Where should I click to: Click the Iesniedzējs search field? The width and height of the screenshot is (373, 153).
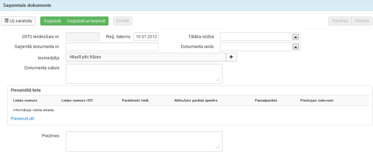(x=146, y=57)
